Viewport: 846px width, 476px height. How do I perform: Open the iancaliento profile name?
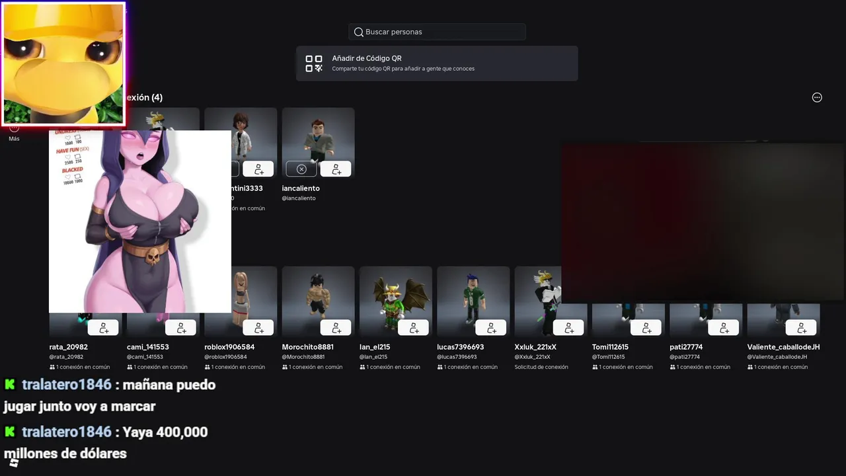(x=301, y=188)
